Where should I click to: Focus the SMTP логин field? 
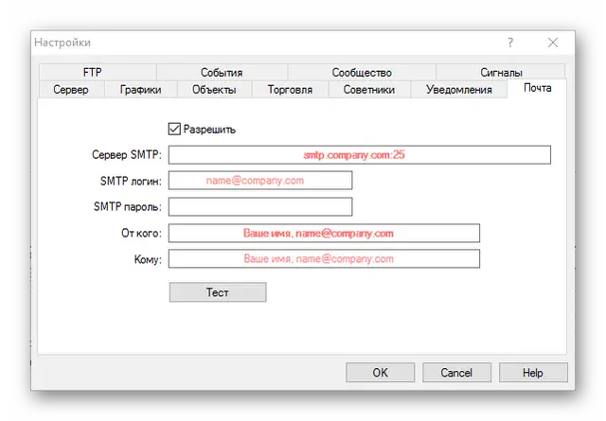260,181
